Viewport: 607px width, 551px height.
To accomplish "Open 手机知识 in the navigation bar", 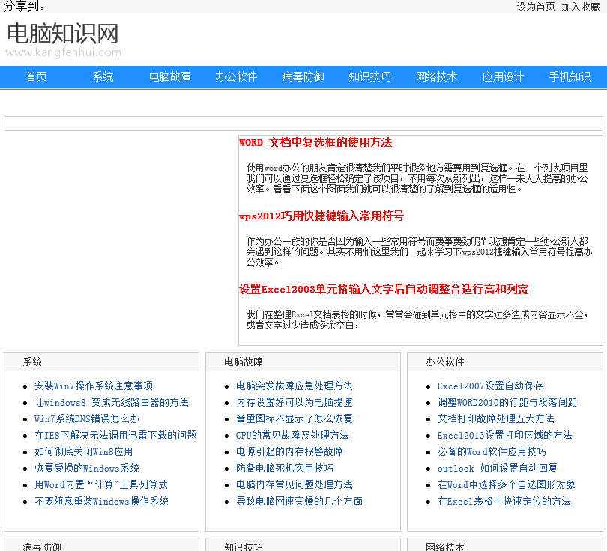I will click(570, 76).
